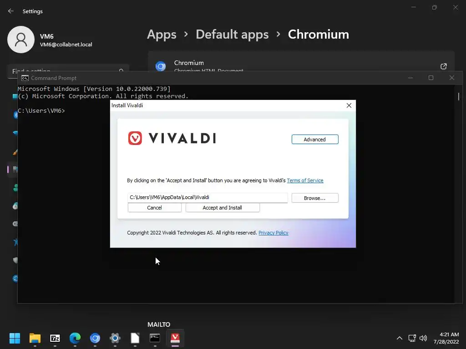Image resolution: width=466 pixels, height=349 pixels.
Task: Close the Install Vivaldi dialog
Action: (349, 105)
